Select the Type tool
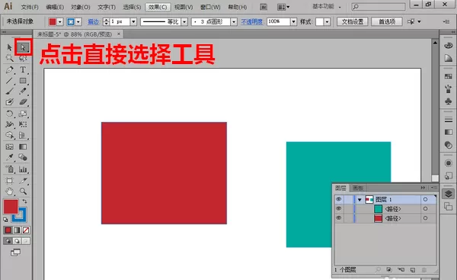Screen dimensions: 457x280 (23, 69)
